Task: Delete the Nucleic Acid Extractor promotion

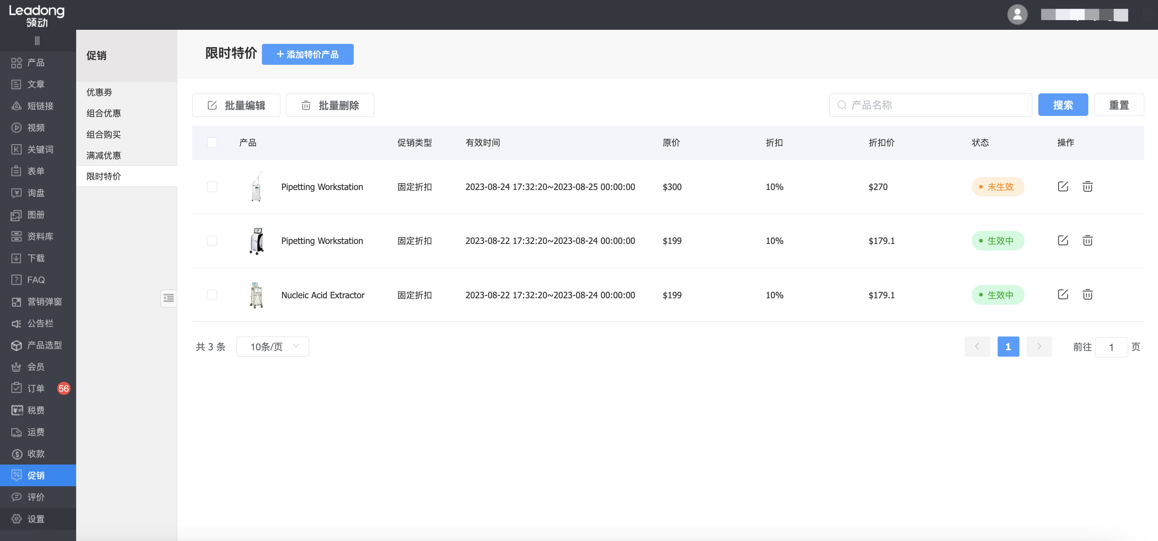Action: point(1087,295)
